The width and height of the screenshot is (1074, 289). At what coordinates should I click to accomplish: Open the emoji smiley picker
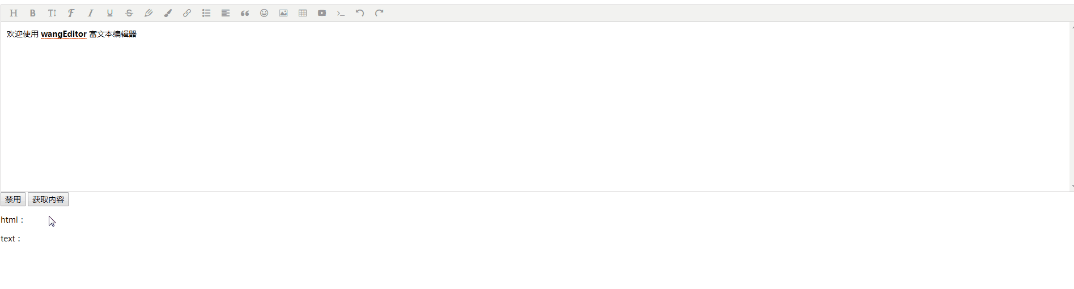[264, 13]
